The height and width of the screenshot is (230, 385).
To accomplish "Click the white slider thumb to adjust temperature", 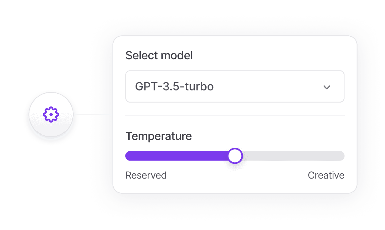I will [235, 156].
